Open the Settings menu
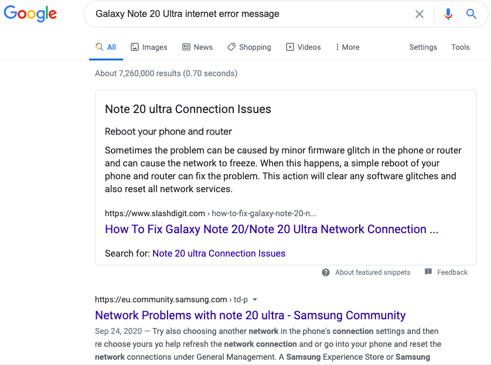The image size is (491, 365). click(x=423, y=47)
